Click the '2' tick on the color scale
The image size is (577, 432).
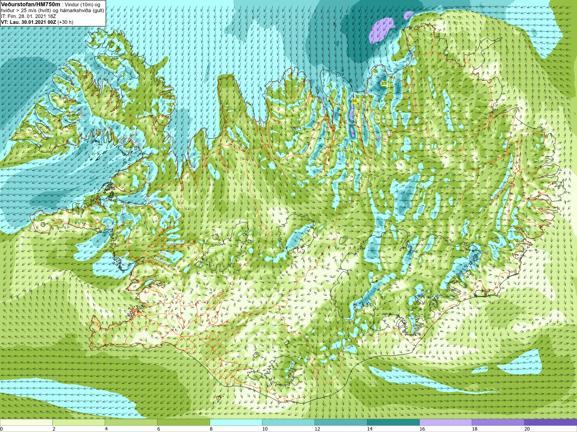(x=54, y=429)
